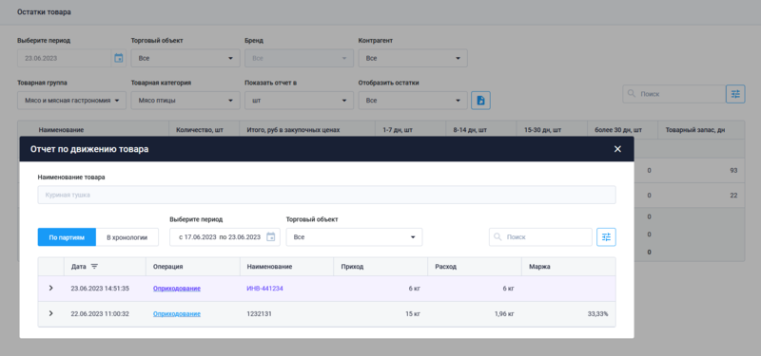
Task: Switch to В хронологии view
Action: coord(127,237)
